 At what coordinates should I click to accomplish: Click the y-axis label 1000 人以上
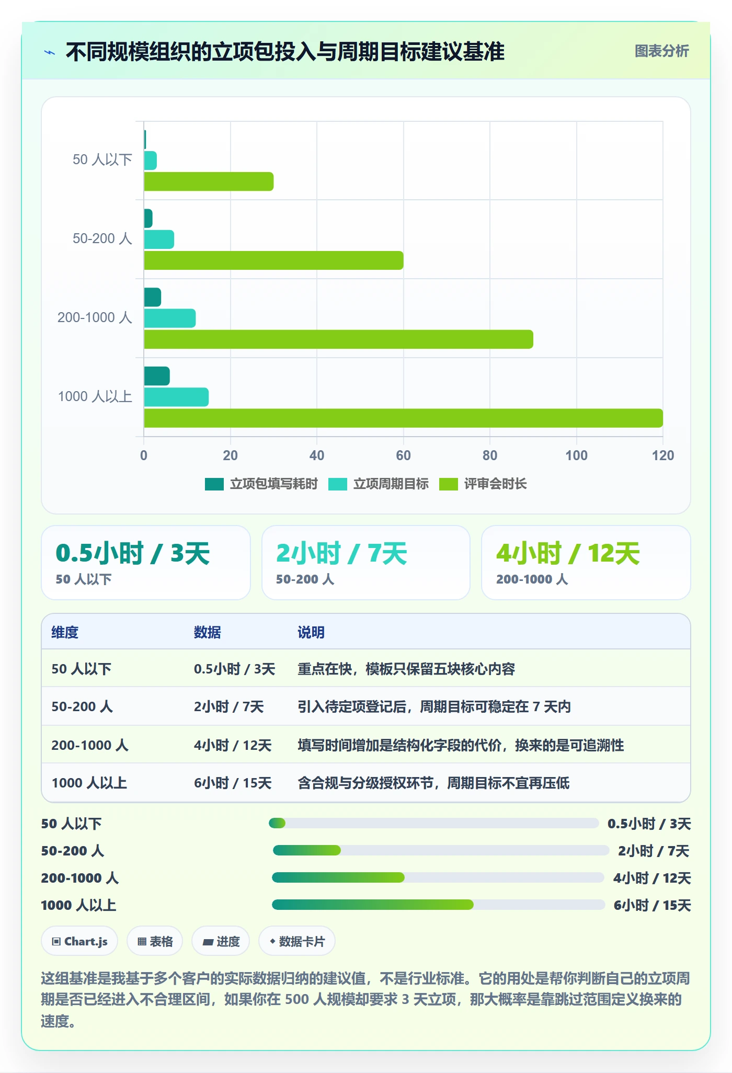[x=95, y=396]
